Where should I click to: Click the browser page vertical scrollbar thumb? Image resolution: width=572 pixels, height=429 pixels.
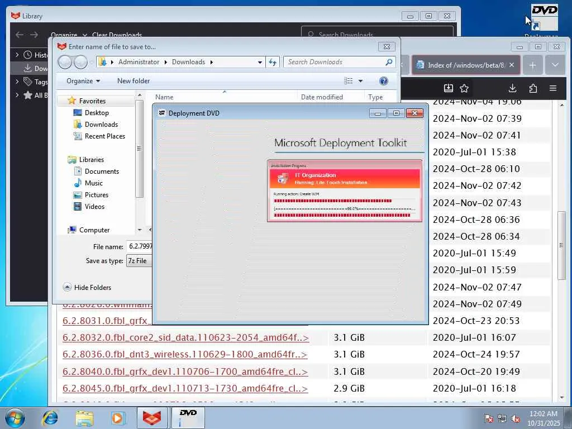click(x=561, y=245)
